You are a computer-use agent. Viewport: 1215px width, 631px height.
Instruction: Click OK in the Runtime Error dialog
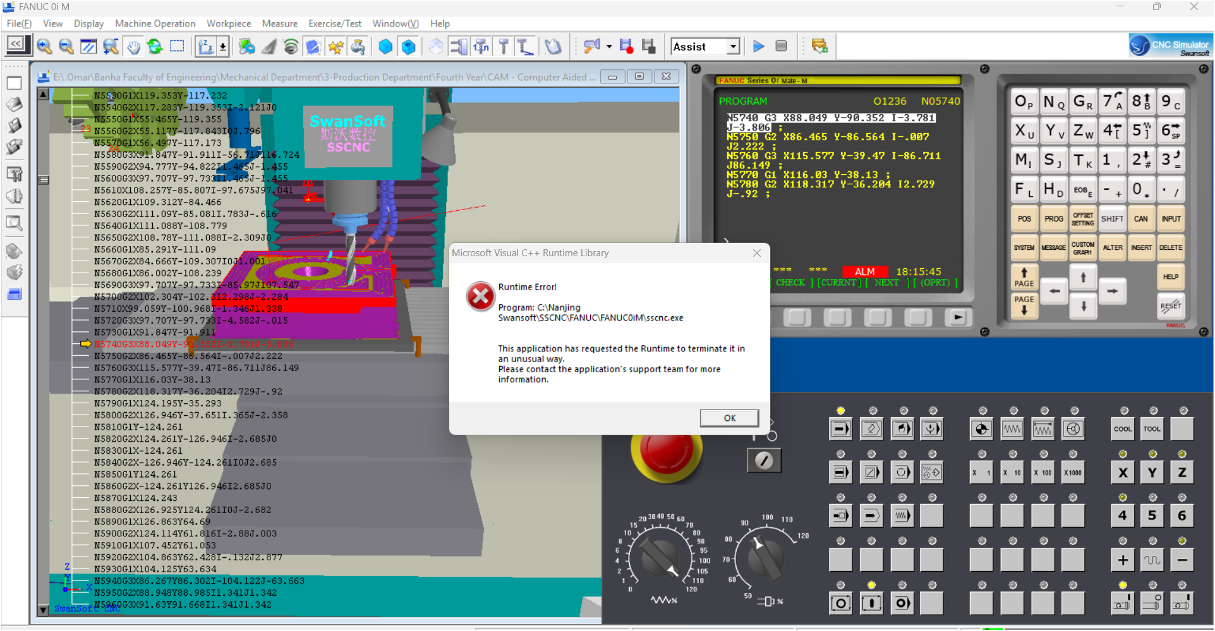click(729, 418)
